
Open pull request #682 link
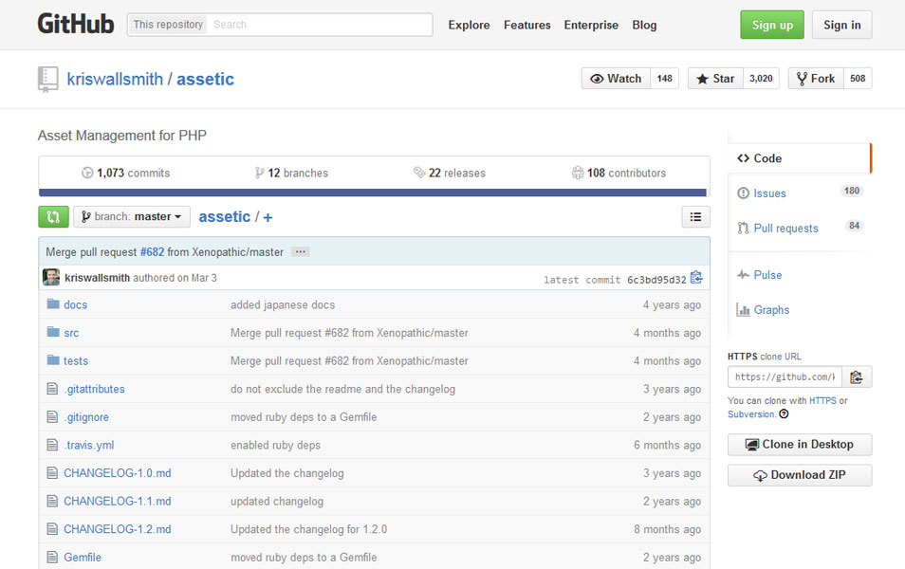(153, 252)
